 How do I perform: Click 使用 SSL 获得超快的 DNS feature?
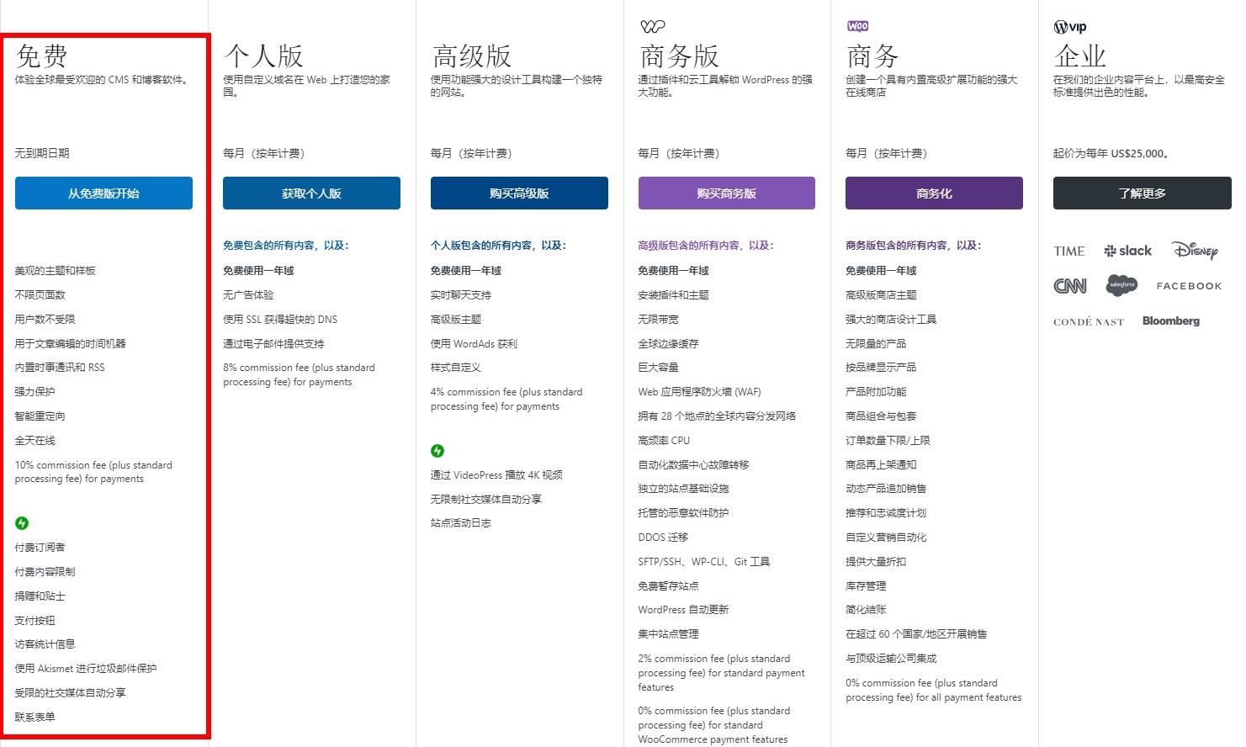[280, 320]
